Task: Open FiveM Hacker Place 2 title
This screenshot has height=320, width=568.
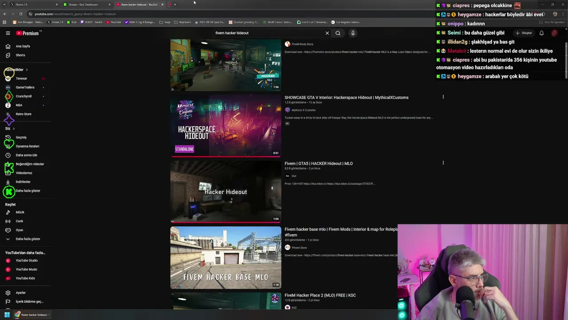Action: [x=320, y=295]
